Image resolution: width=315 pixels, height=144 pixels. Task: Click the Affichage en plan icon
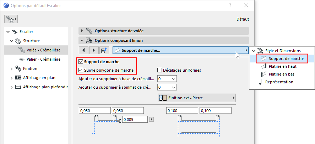click(x=17, y=78)
